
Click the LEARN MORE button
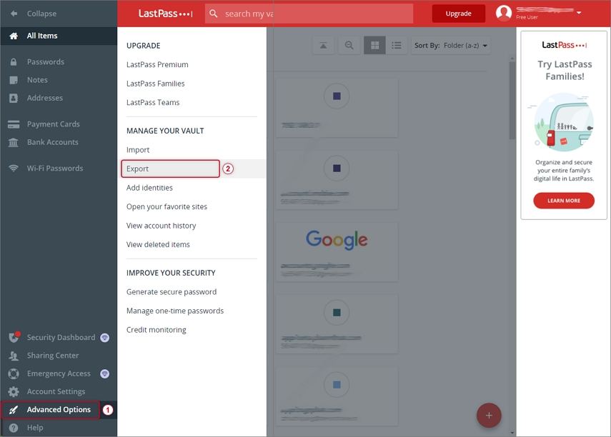(x=564, y=201)
